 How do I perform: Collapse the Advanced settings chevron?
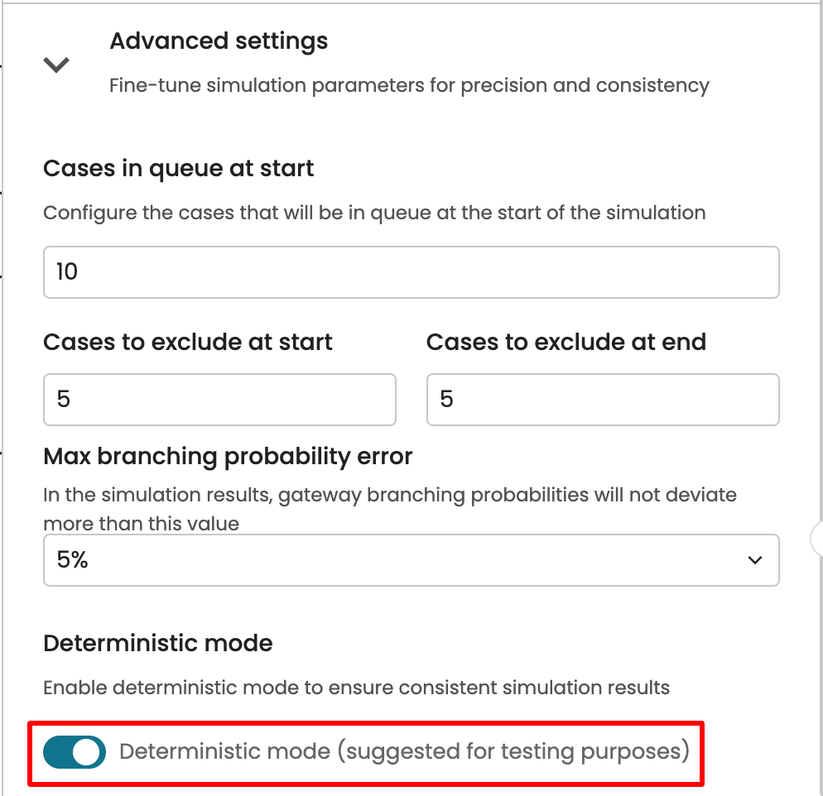pyautogui.click(x=56, y=65)
